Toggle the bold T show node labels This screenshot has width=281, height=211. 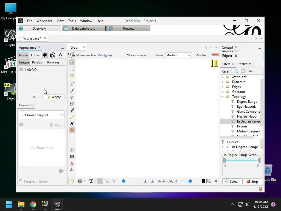(x=91, y=181)
